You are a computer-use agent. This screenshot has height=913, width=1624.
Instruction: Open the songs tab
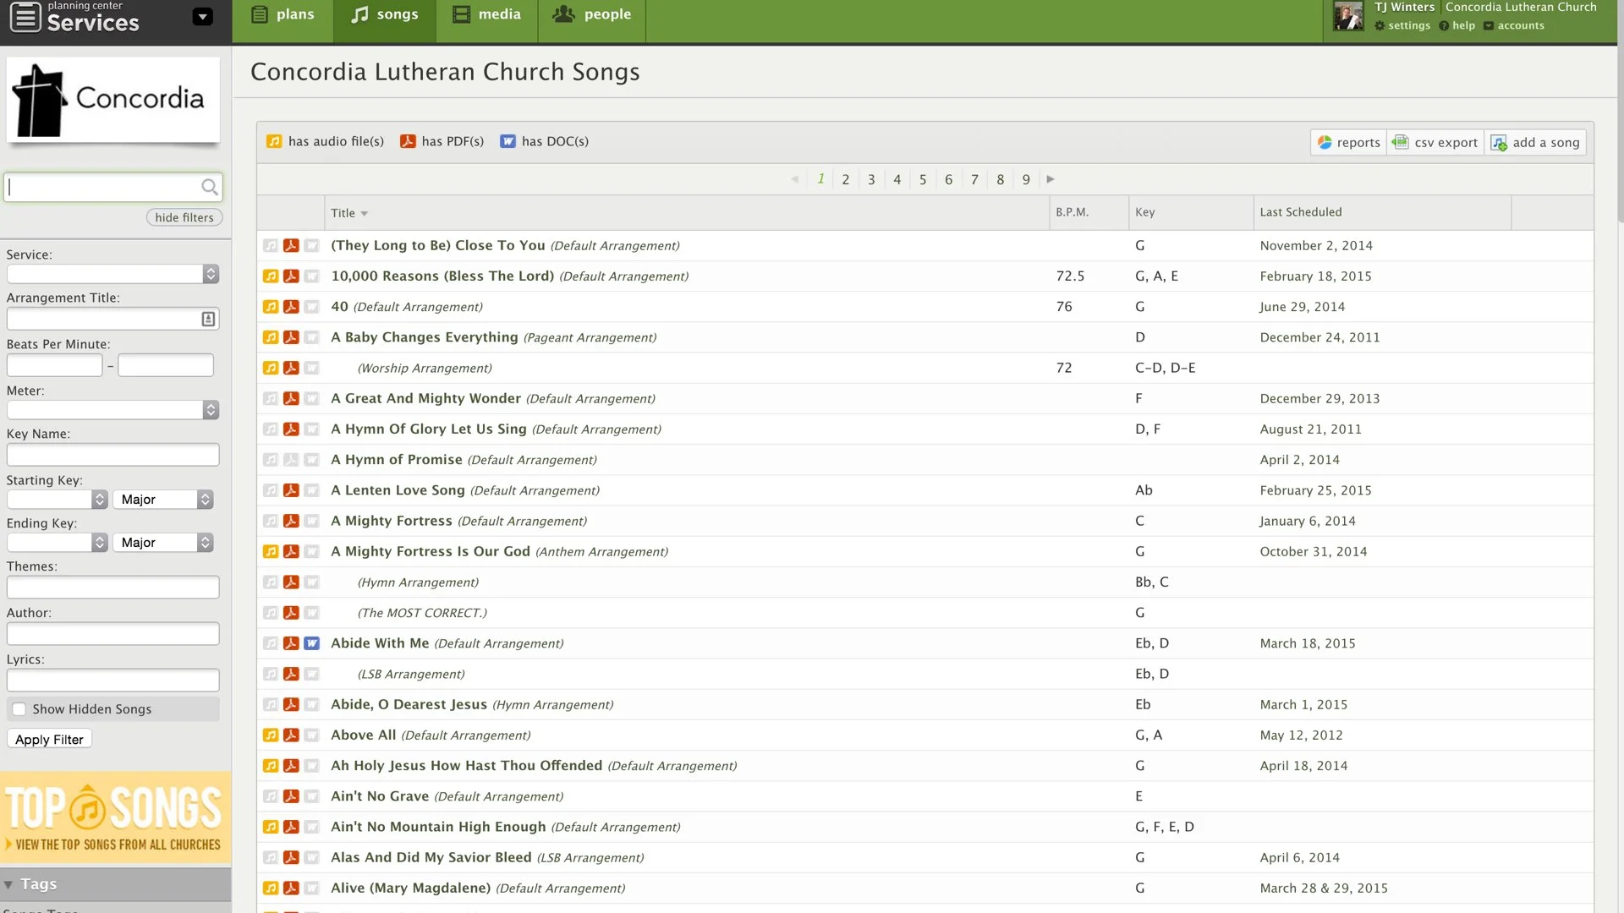click(385, 20)
